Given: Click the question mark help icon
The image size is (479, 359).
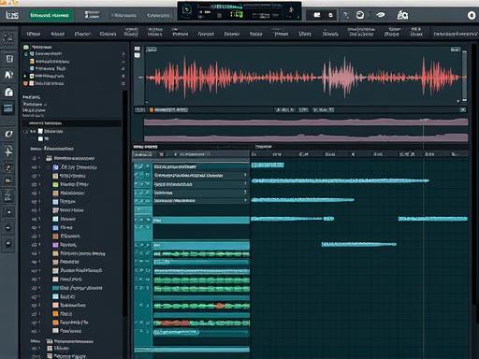Looking at the screenshot, I should [x=346, y=15].
